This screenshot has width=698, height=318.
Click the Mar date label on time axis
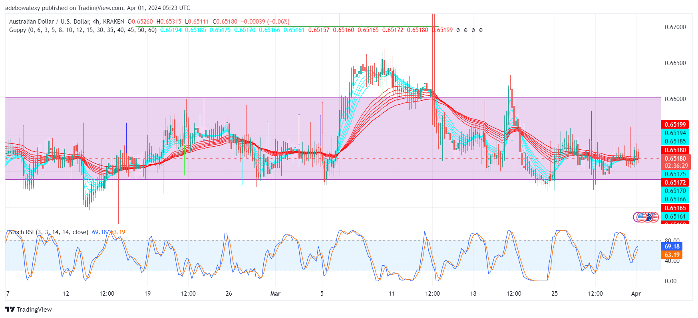275,294
